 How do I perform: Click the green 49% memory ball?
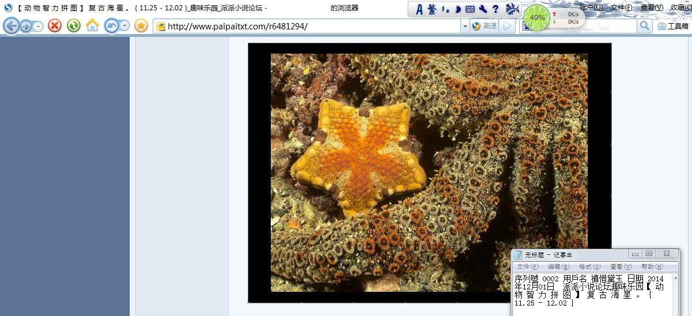[x=537, y=17]
